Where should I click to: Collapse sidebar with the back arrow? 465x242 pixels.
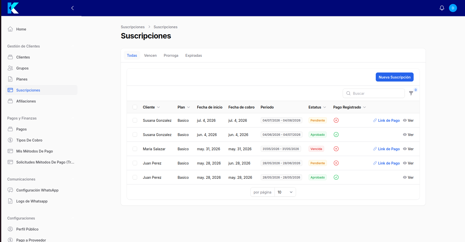tap(72, 8)
